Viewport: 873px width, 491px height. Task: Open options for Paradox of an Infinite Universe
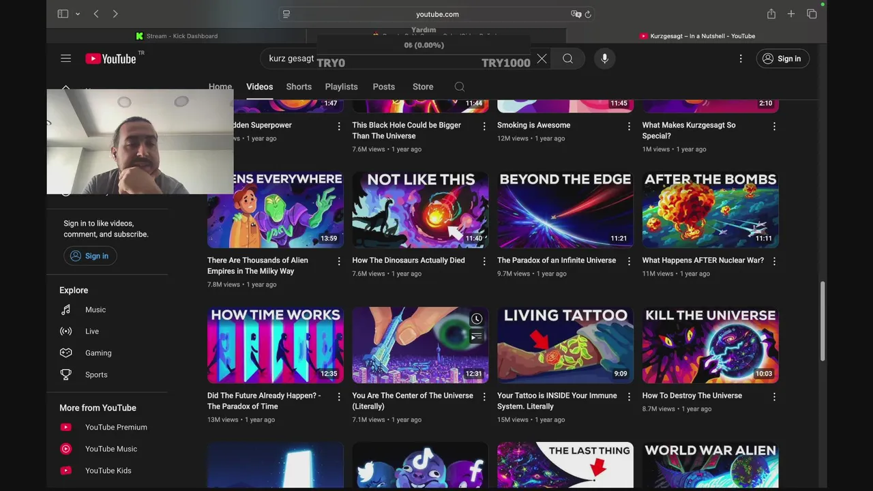click(x=629, y=261)
